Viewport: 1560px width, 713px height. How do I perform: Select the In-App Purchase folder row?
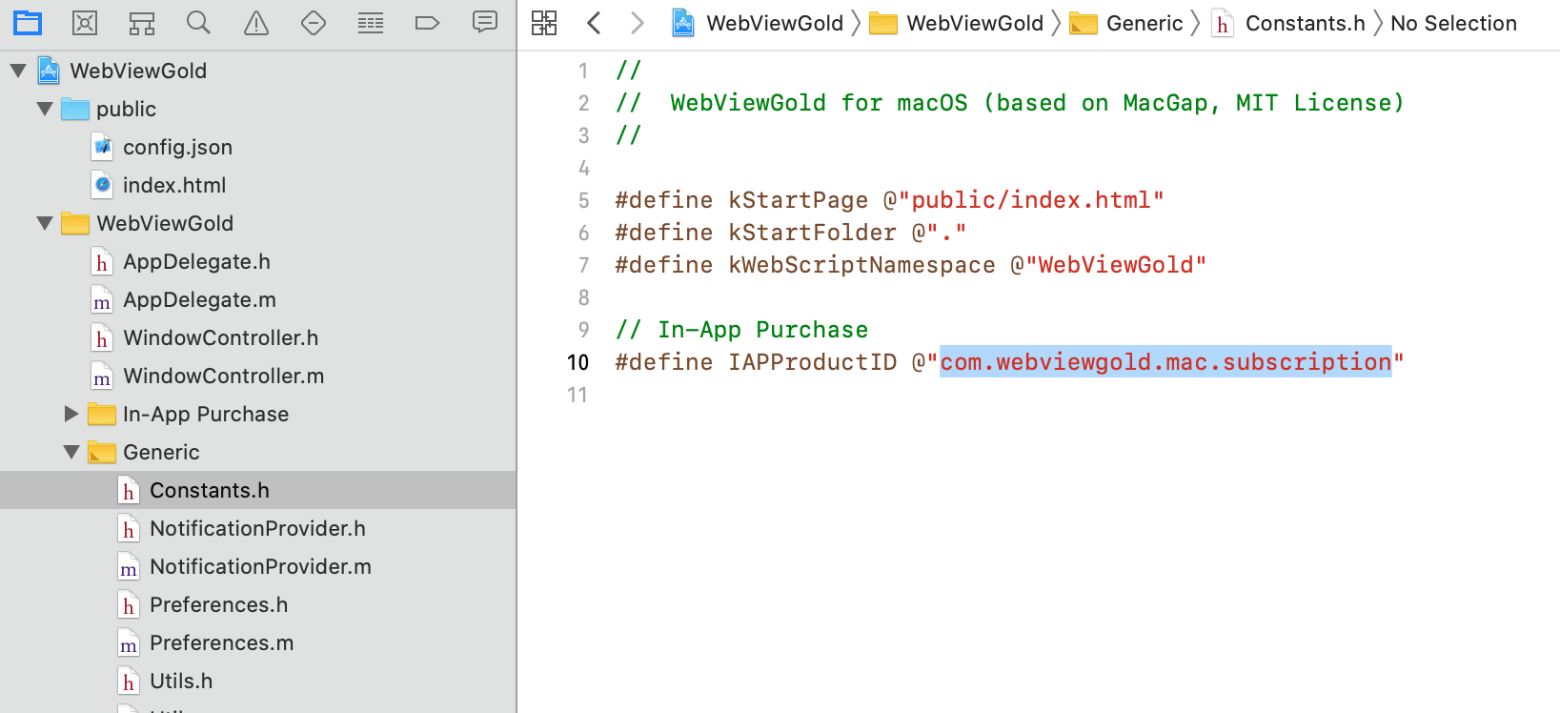(x=258, y=414)
